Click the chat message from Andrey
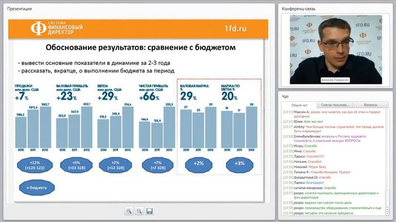Screen dimensions: 396x222 334,129
